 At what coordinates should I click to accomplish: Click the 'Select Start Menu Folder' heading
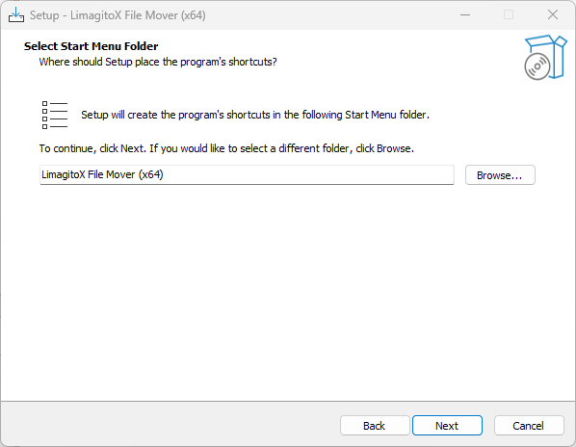click(92, 46)
